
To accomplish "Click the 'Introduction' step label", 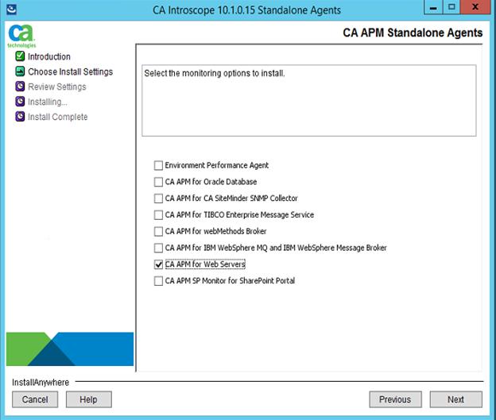I will pyautogui.click(x=49, y=56).
